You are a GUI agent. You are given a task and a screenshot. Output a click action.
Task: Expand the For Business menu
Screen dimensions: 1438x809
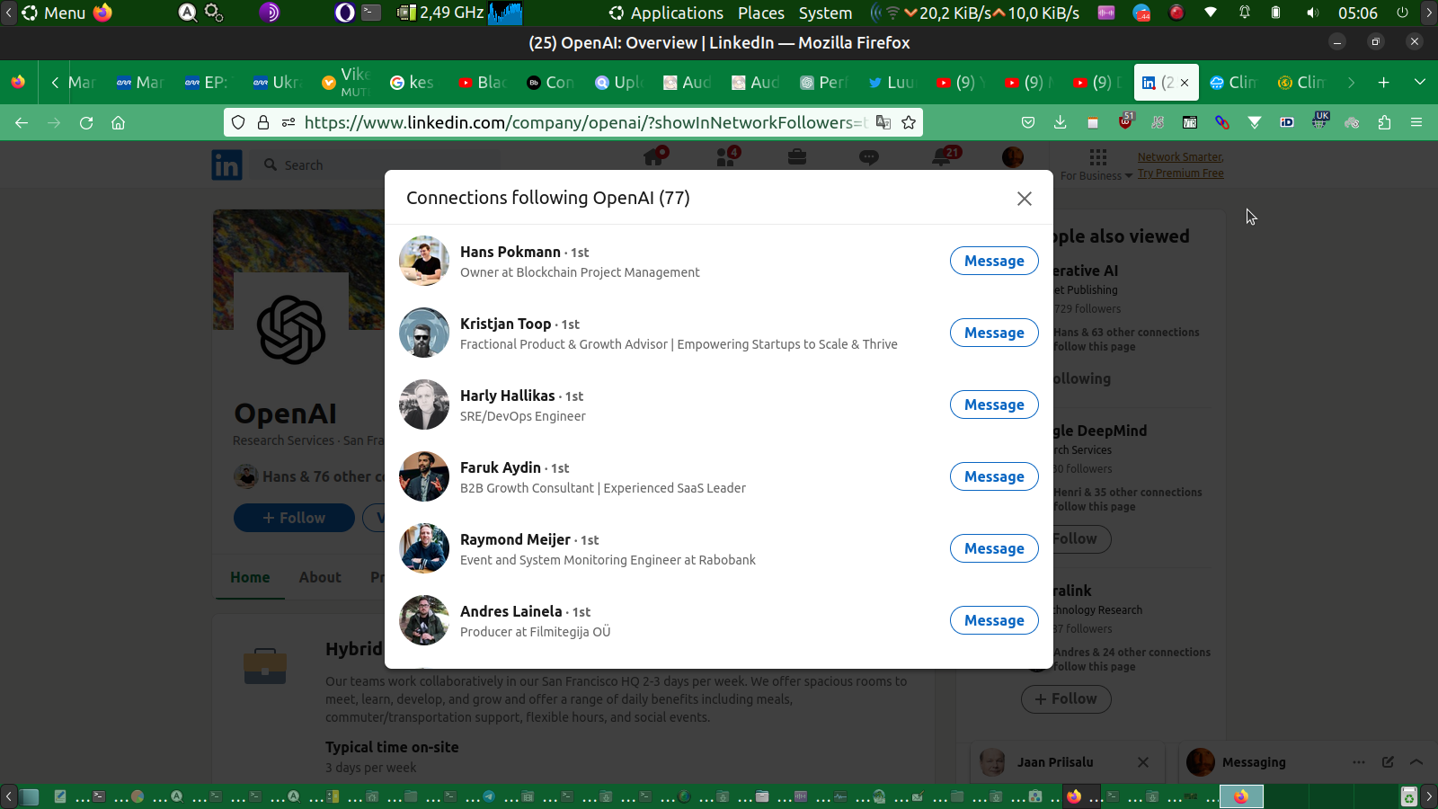pyautogui.click(x=1096, y=165)
